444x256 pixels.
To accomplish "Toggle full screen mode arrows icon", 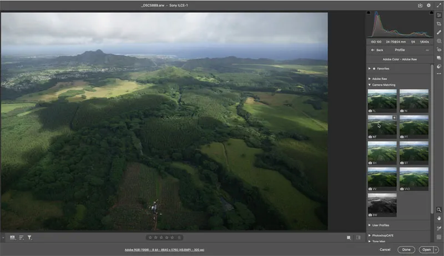I will (437, 5).
